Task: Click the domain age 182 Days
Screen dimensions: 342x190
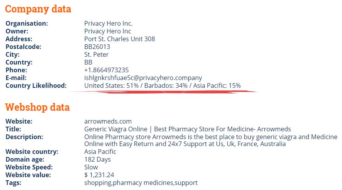Action: point(97,159)
